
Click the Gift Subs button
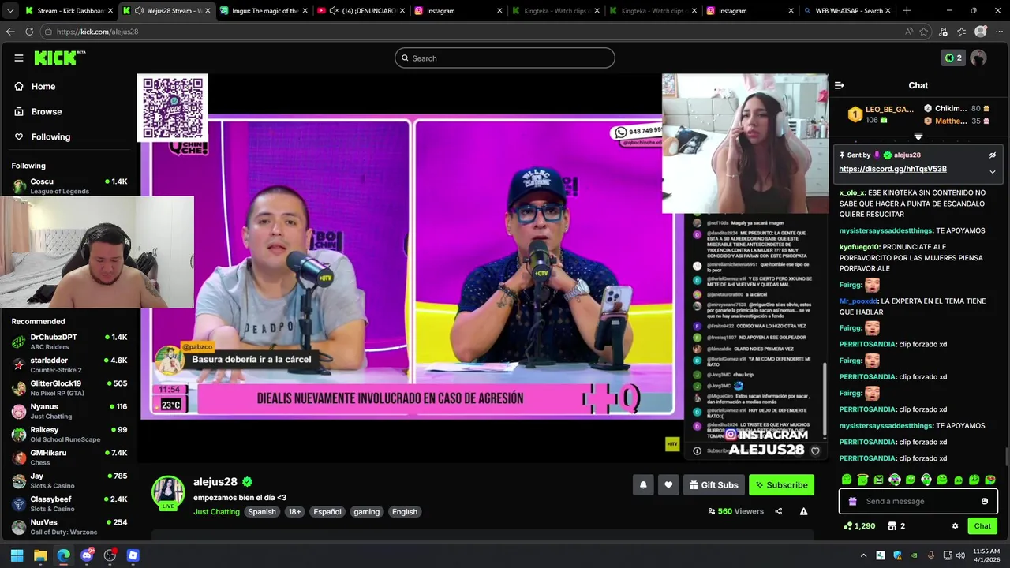pyautogui.click(x=713, y=485)
